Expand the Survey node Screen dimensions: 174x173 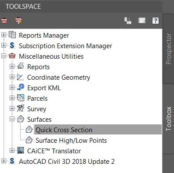click(x=12, y=109)
